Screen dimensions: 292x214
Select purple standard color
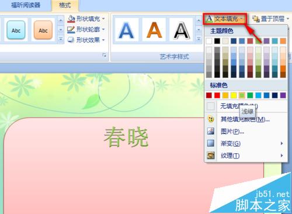283,95
